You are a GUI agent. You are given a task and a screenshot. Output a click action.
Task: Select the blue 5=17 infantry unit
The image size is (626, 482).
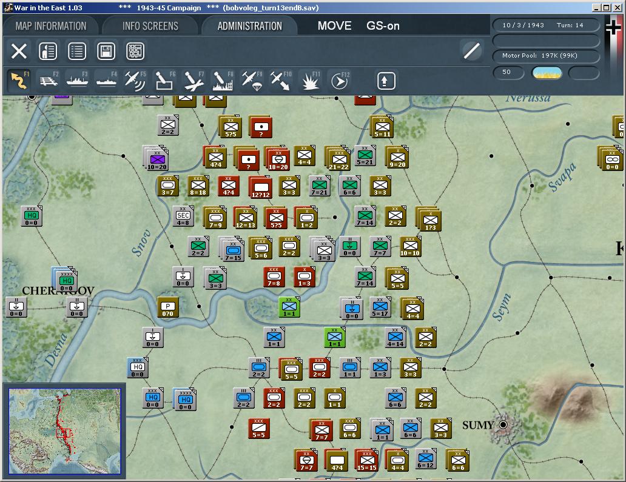(x=380, y=307)
